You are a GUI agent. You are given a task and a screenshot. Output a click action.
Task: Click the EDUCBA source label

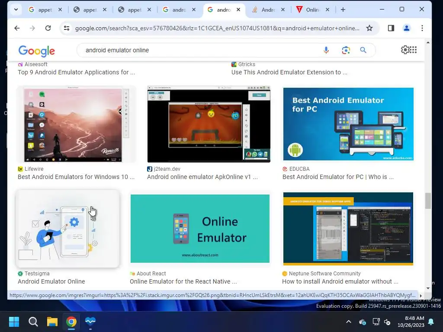pyautogui.click(x=296, y=169)
